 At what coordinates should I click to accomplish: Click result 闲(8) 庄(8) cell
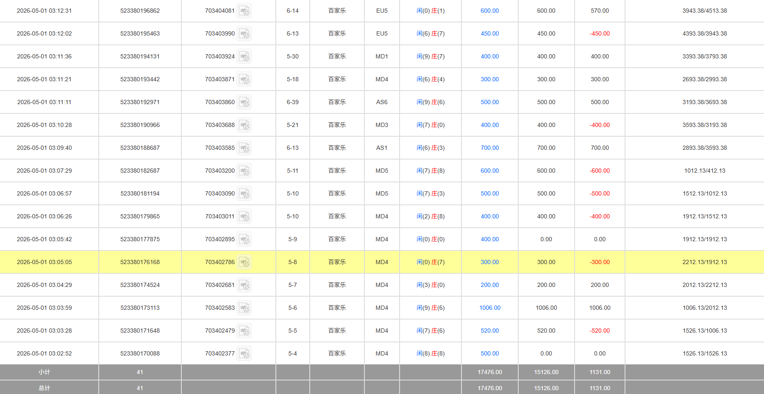coord(431,353)
